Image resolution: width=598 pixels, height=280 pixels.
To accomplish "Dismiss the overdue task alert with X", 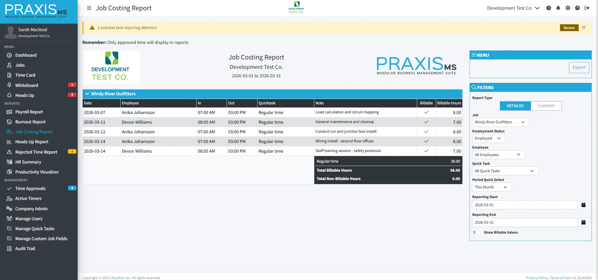I will pyautogui.click(x=584, y=27).
